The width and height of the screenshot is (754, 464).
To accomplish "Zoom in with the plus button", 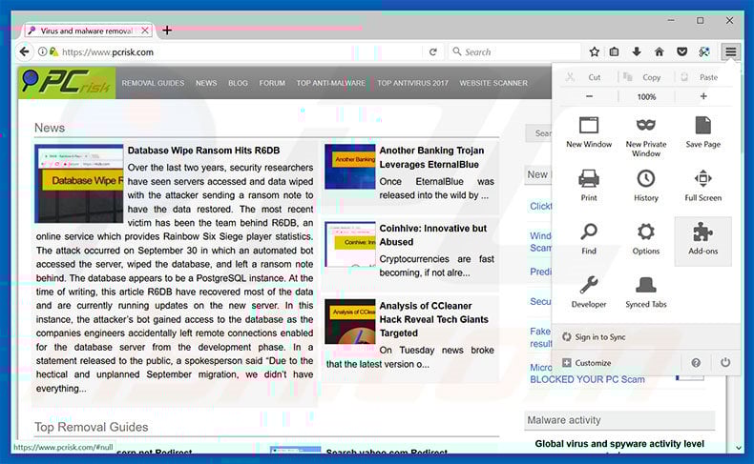I will coord(703,96).
